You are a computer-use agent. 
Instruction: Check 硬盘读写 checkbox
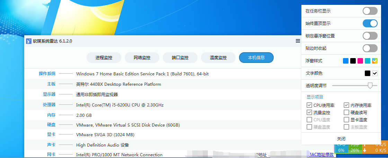click(x=346, y=112)
